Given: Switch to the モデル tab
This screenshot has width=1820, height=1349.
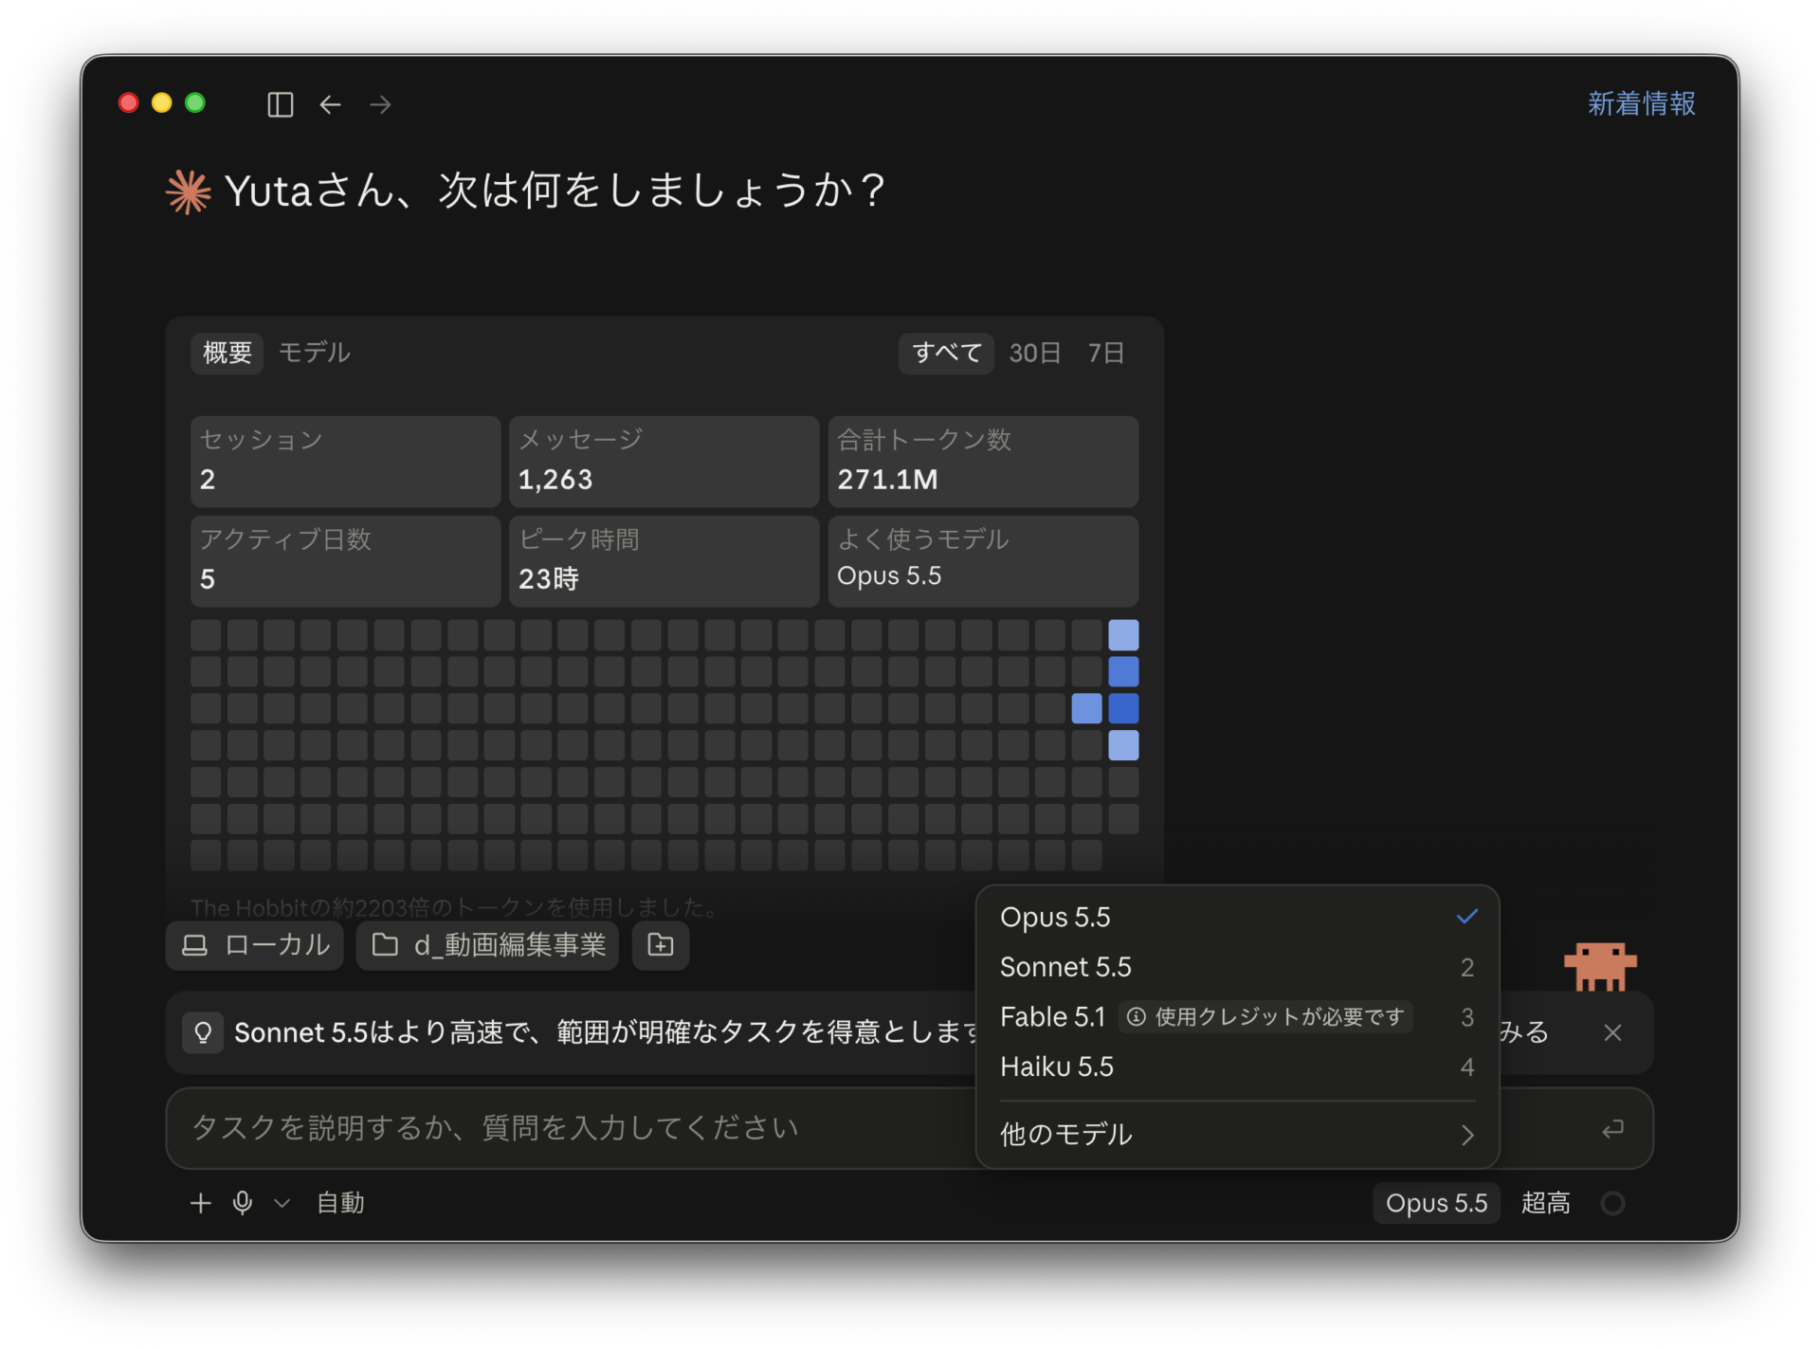Looking at the screenshot, I should click(314, 353).
